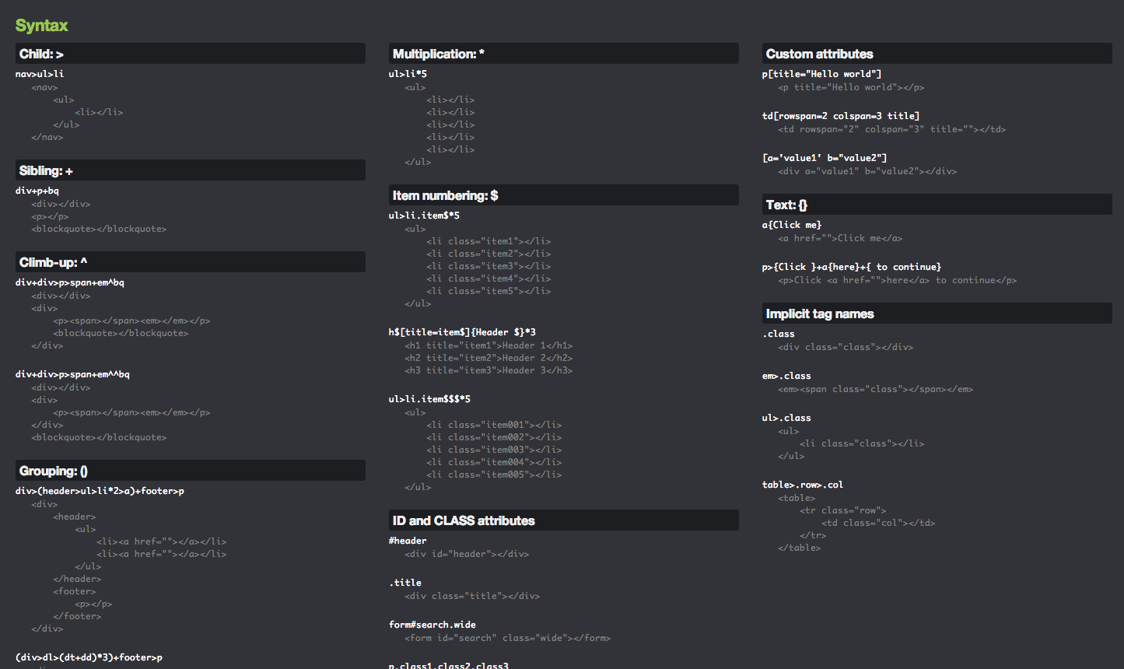Viewport: 1124px width, 669px height.
Task: Select the "ID and CLASS attributes" header
Action: 464,520
